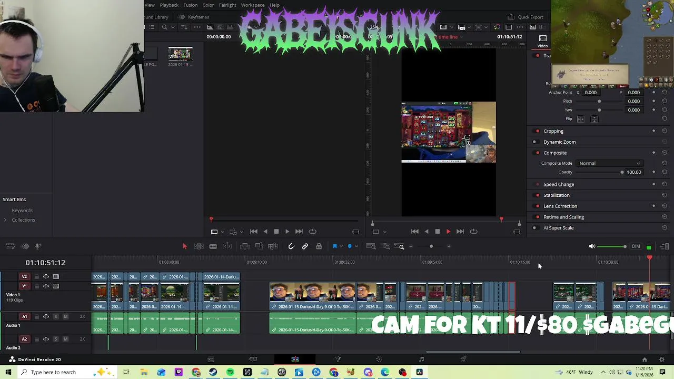Open the Marker color dropdown arrow
The width and height of the screenshot is (674, 379).
(x=356, y=246)
